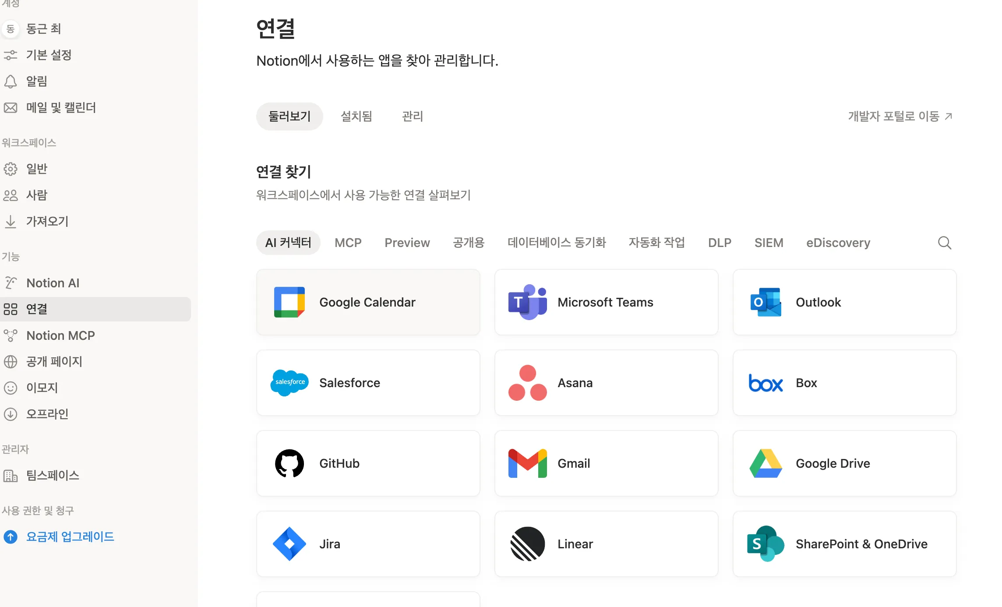The image size is (1002, 607).
Task: Select the eDiscovery category filter
Action: 838,243
